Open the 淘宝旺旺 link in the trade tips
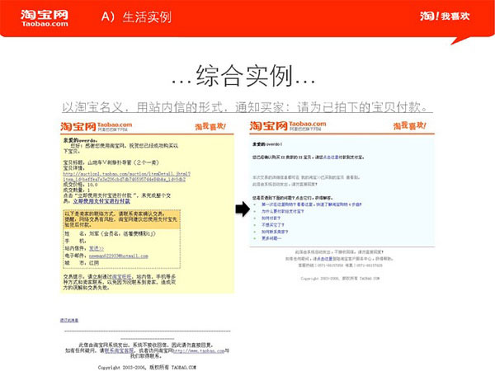Viewport: 495px width, 371px height. 122,277
